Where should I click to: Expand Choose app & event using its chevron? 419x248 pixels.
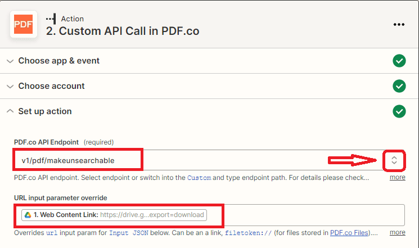pos(10,61)
